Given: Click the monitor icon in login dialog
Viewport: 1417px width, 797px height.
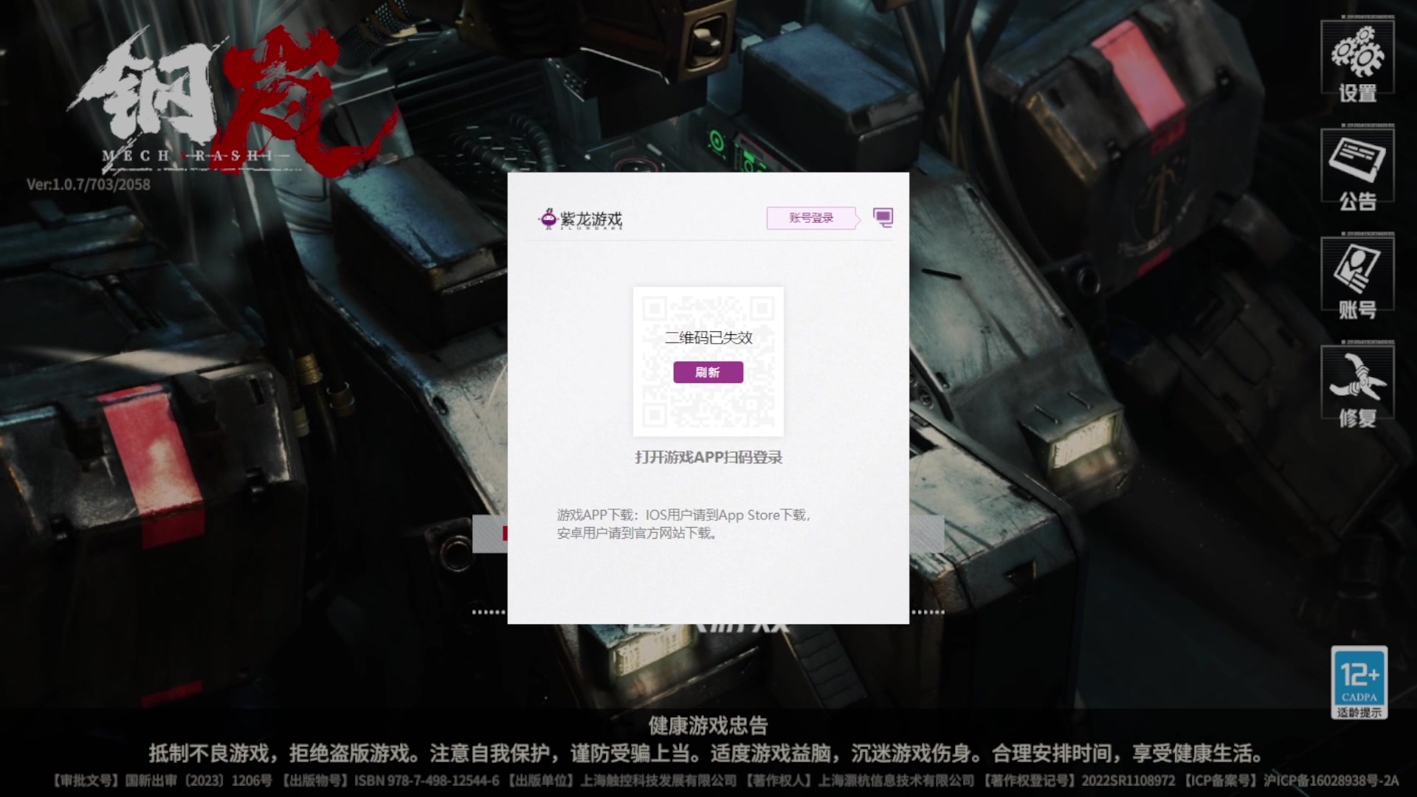Looking at the screenshot, I should (883, 217).
